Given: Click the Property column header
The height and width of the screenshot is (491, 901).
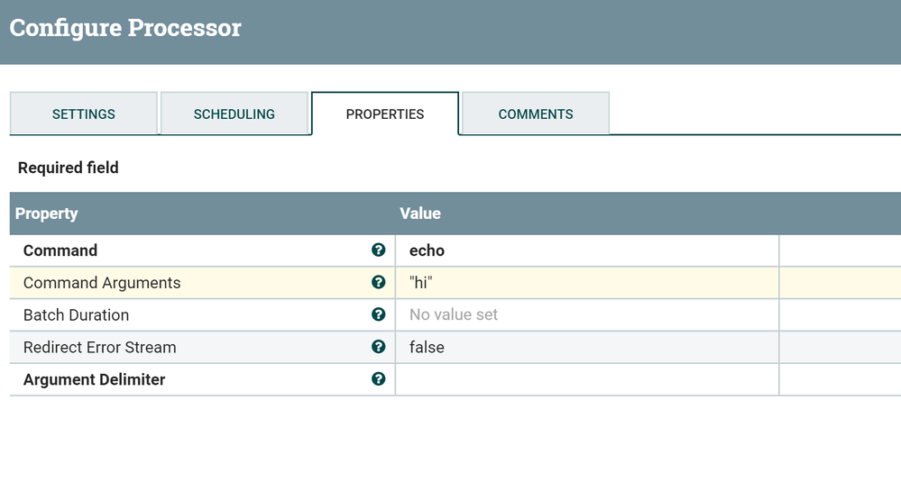Looking at the screenshot, I should coord(47,214).
